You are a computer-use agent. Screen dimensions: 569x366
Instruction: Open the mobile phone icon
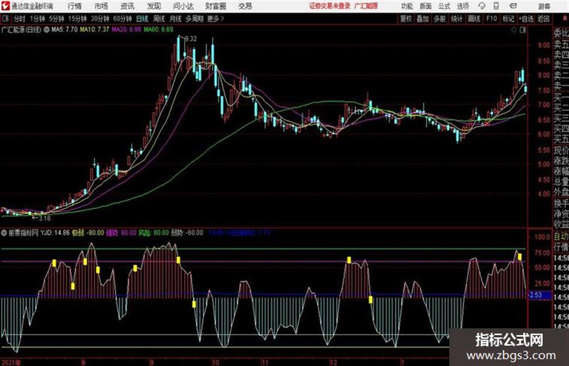(496, 6)
